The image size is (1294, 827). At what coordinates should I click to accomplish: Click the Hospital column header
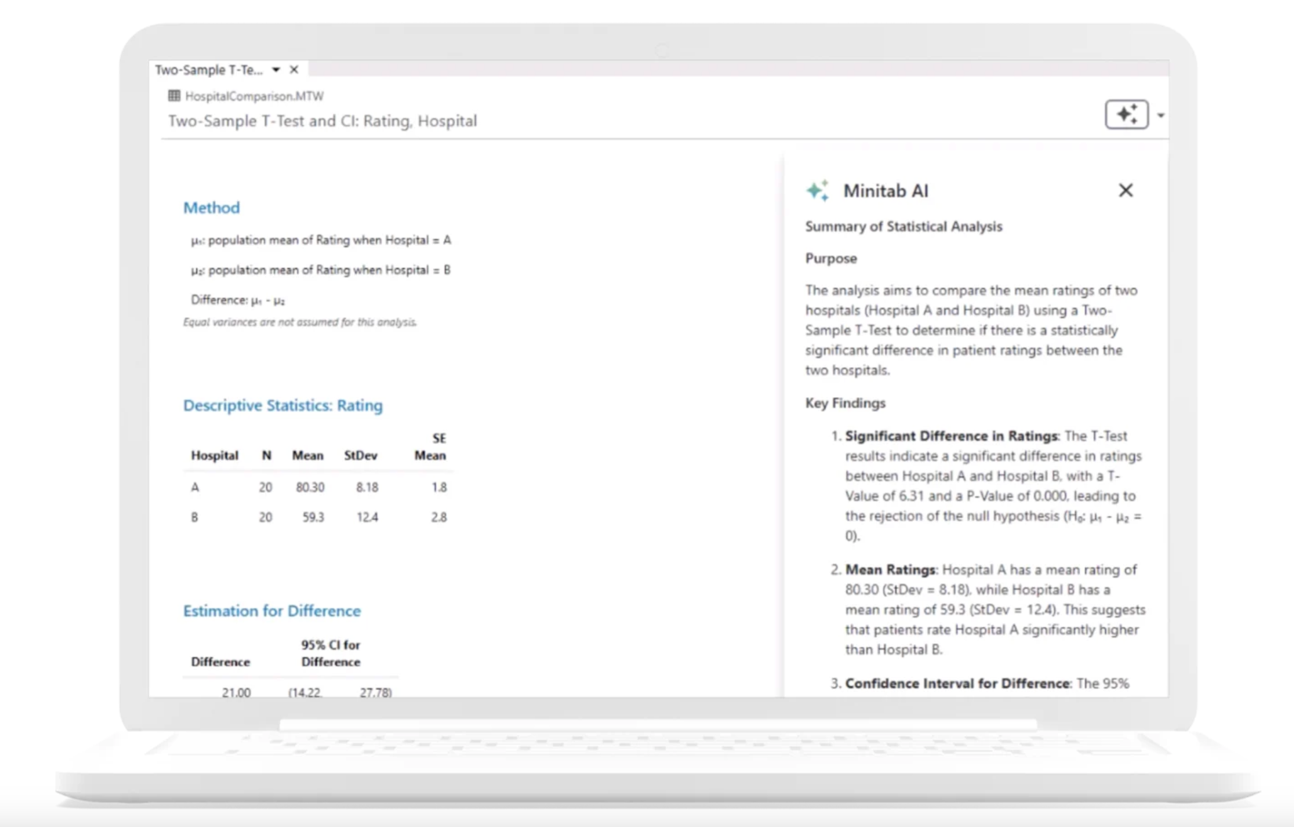point(214,455)
